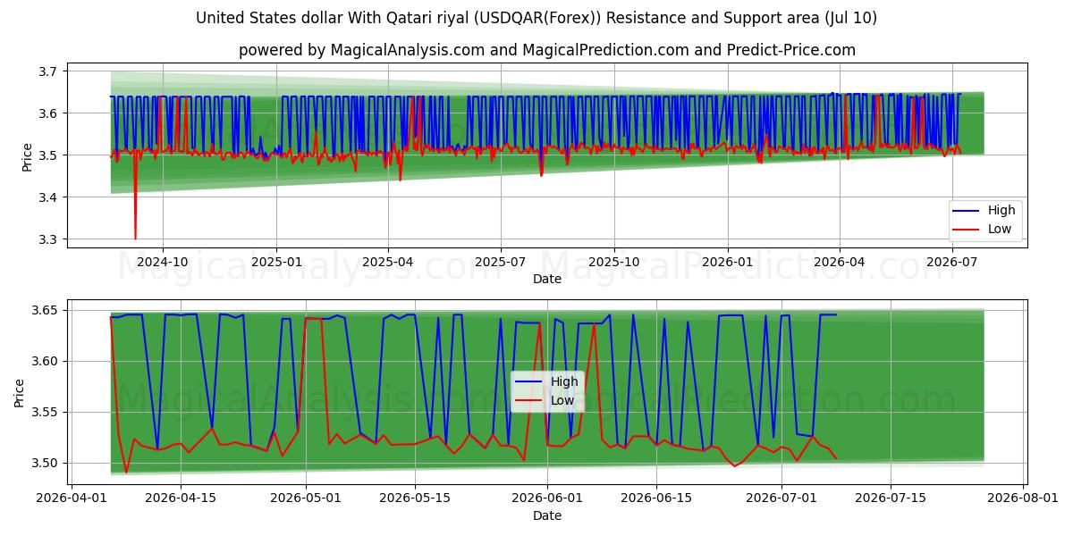Click the 'powered by MagicalAnalysis.com' subtitle
1073x536 pixels.
[547, 50]
